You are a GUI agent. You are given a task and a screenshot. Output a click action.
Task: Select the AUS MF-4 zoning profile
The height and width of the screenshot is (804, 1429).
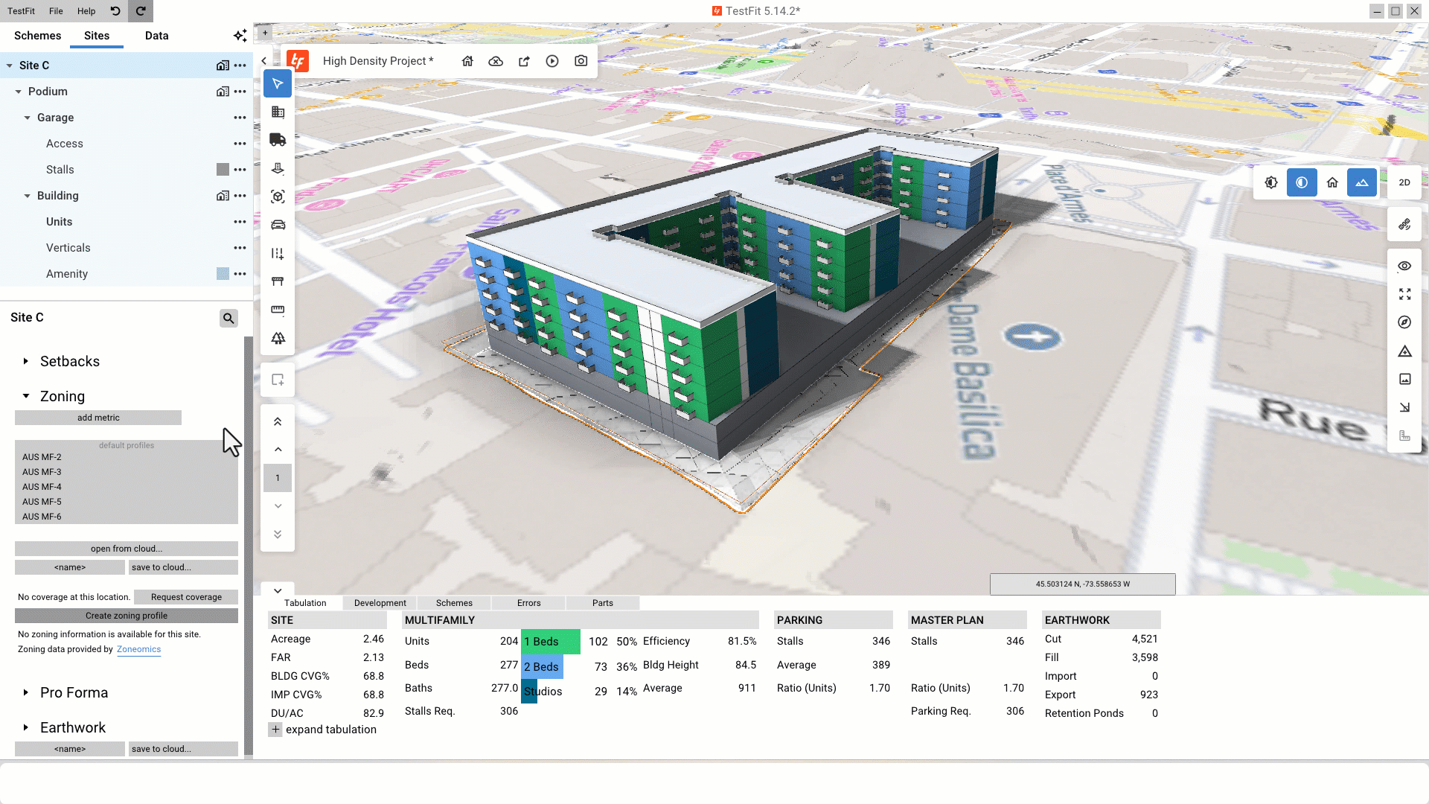point(42,487)
